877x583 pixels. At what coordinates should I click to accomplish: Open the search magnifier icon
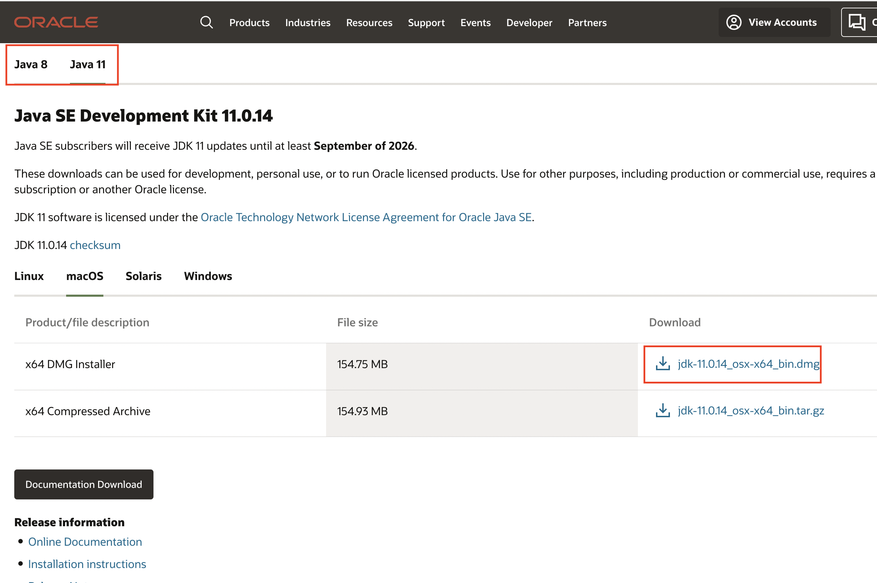point(206,22)
